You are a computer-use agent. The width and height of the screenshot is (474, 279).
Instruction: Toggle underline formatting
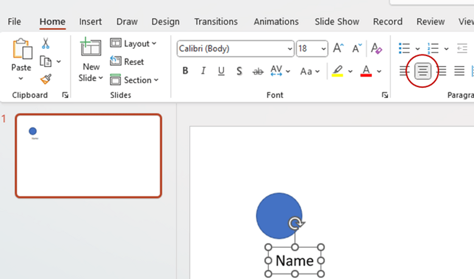221,71
